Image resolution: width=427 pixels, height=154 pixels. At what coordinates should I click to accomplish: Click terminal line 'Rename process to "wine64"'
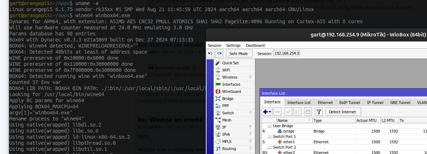point(47,119)
